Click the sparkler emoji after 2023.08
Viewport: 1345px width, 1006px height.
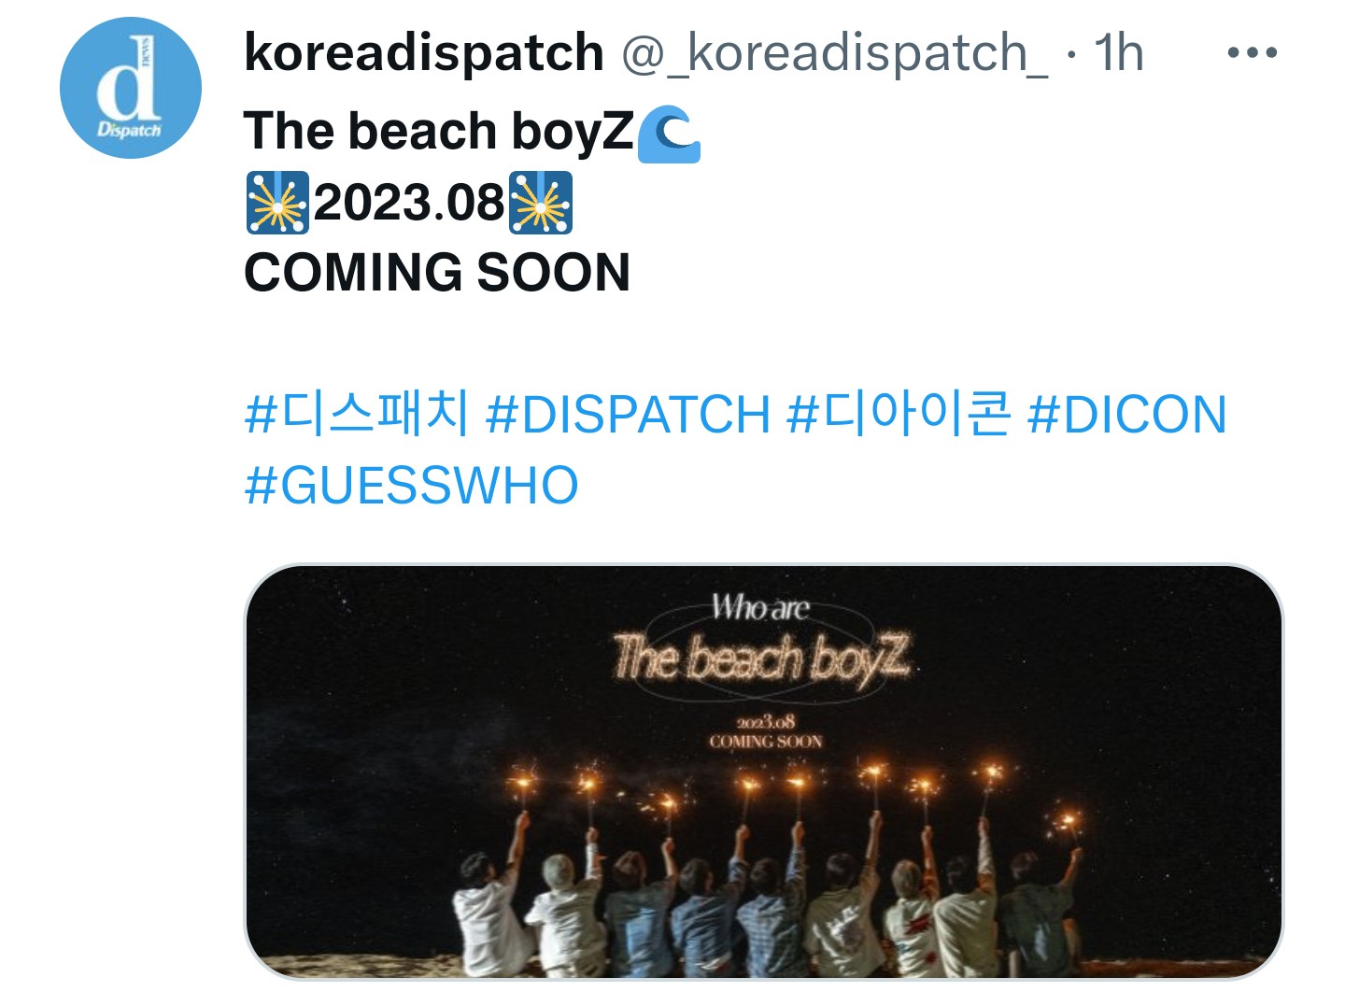(x=541, y=203)
